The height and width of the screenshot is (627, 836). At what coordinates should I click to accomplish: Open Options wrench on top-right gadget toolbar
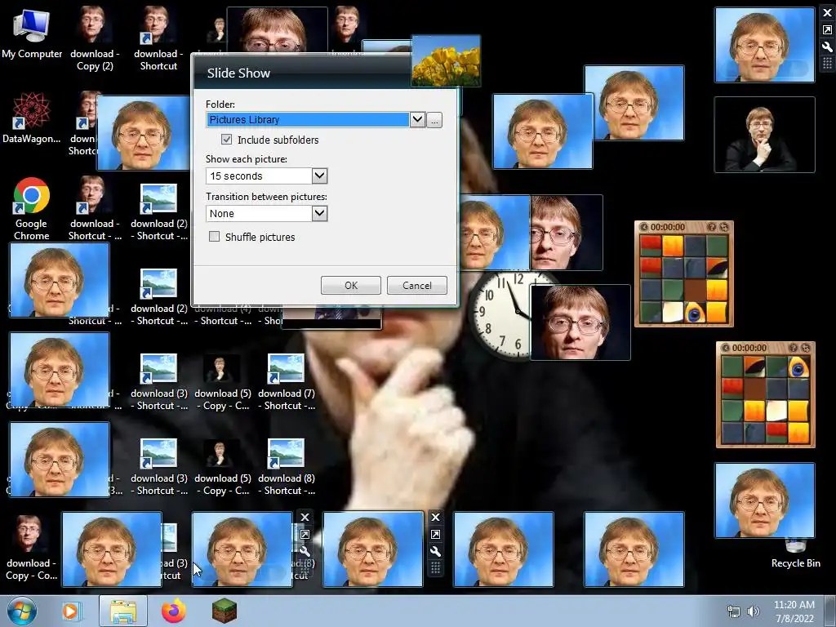tap(828, 47)
